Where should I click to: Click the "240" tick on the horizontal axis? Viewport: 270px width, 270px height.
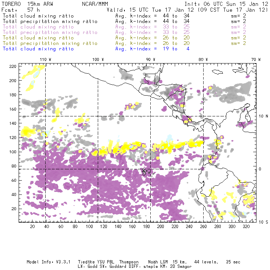point(189,227)
